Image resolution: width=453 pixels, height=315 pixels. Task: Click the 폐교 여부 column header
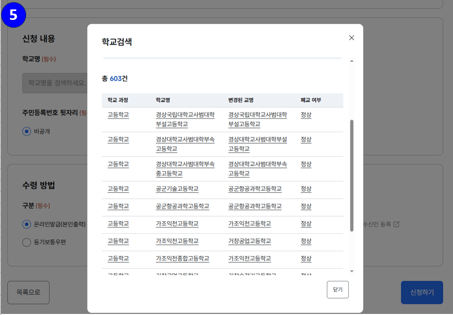(x=311, y=100)
